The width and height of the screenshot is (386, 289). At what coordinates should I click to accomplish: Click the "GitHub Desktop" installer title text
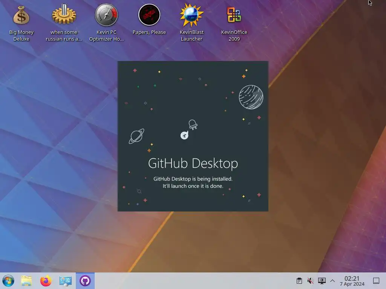[x=193, y=163]
